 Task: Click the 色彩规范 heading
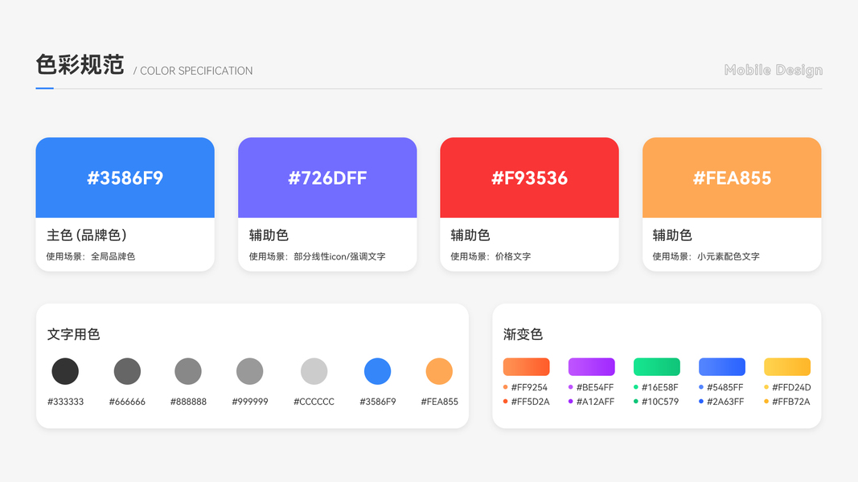point(80,64)
